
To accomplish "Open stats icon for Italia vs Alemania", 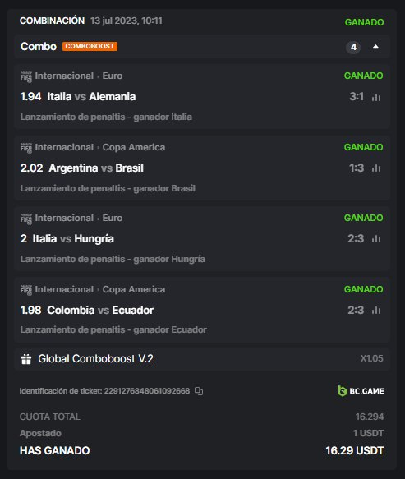I will [376, 97].
